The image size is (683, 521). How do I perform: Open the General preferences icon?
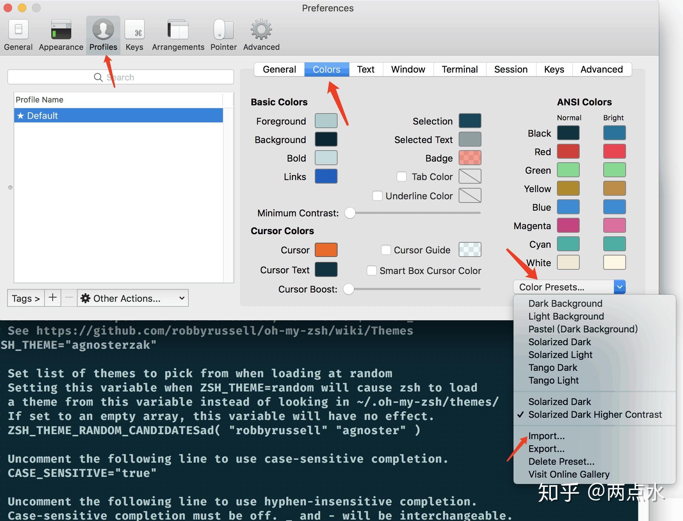(x=18, y=34)
